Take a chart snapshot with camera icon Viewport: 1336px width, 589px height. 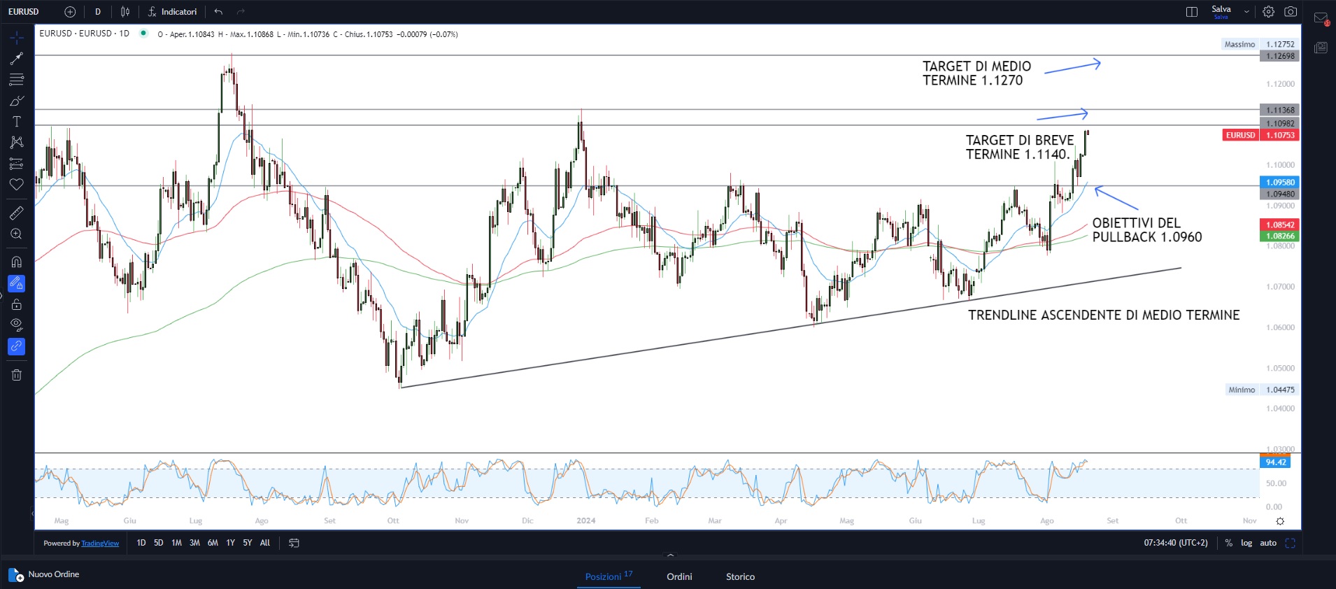[1291, 12]
